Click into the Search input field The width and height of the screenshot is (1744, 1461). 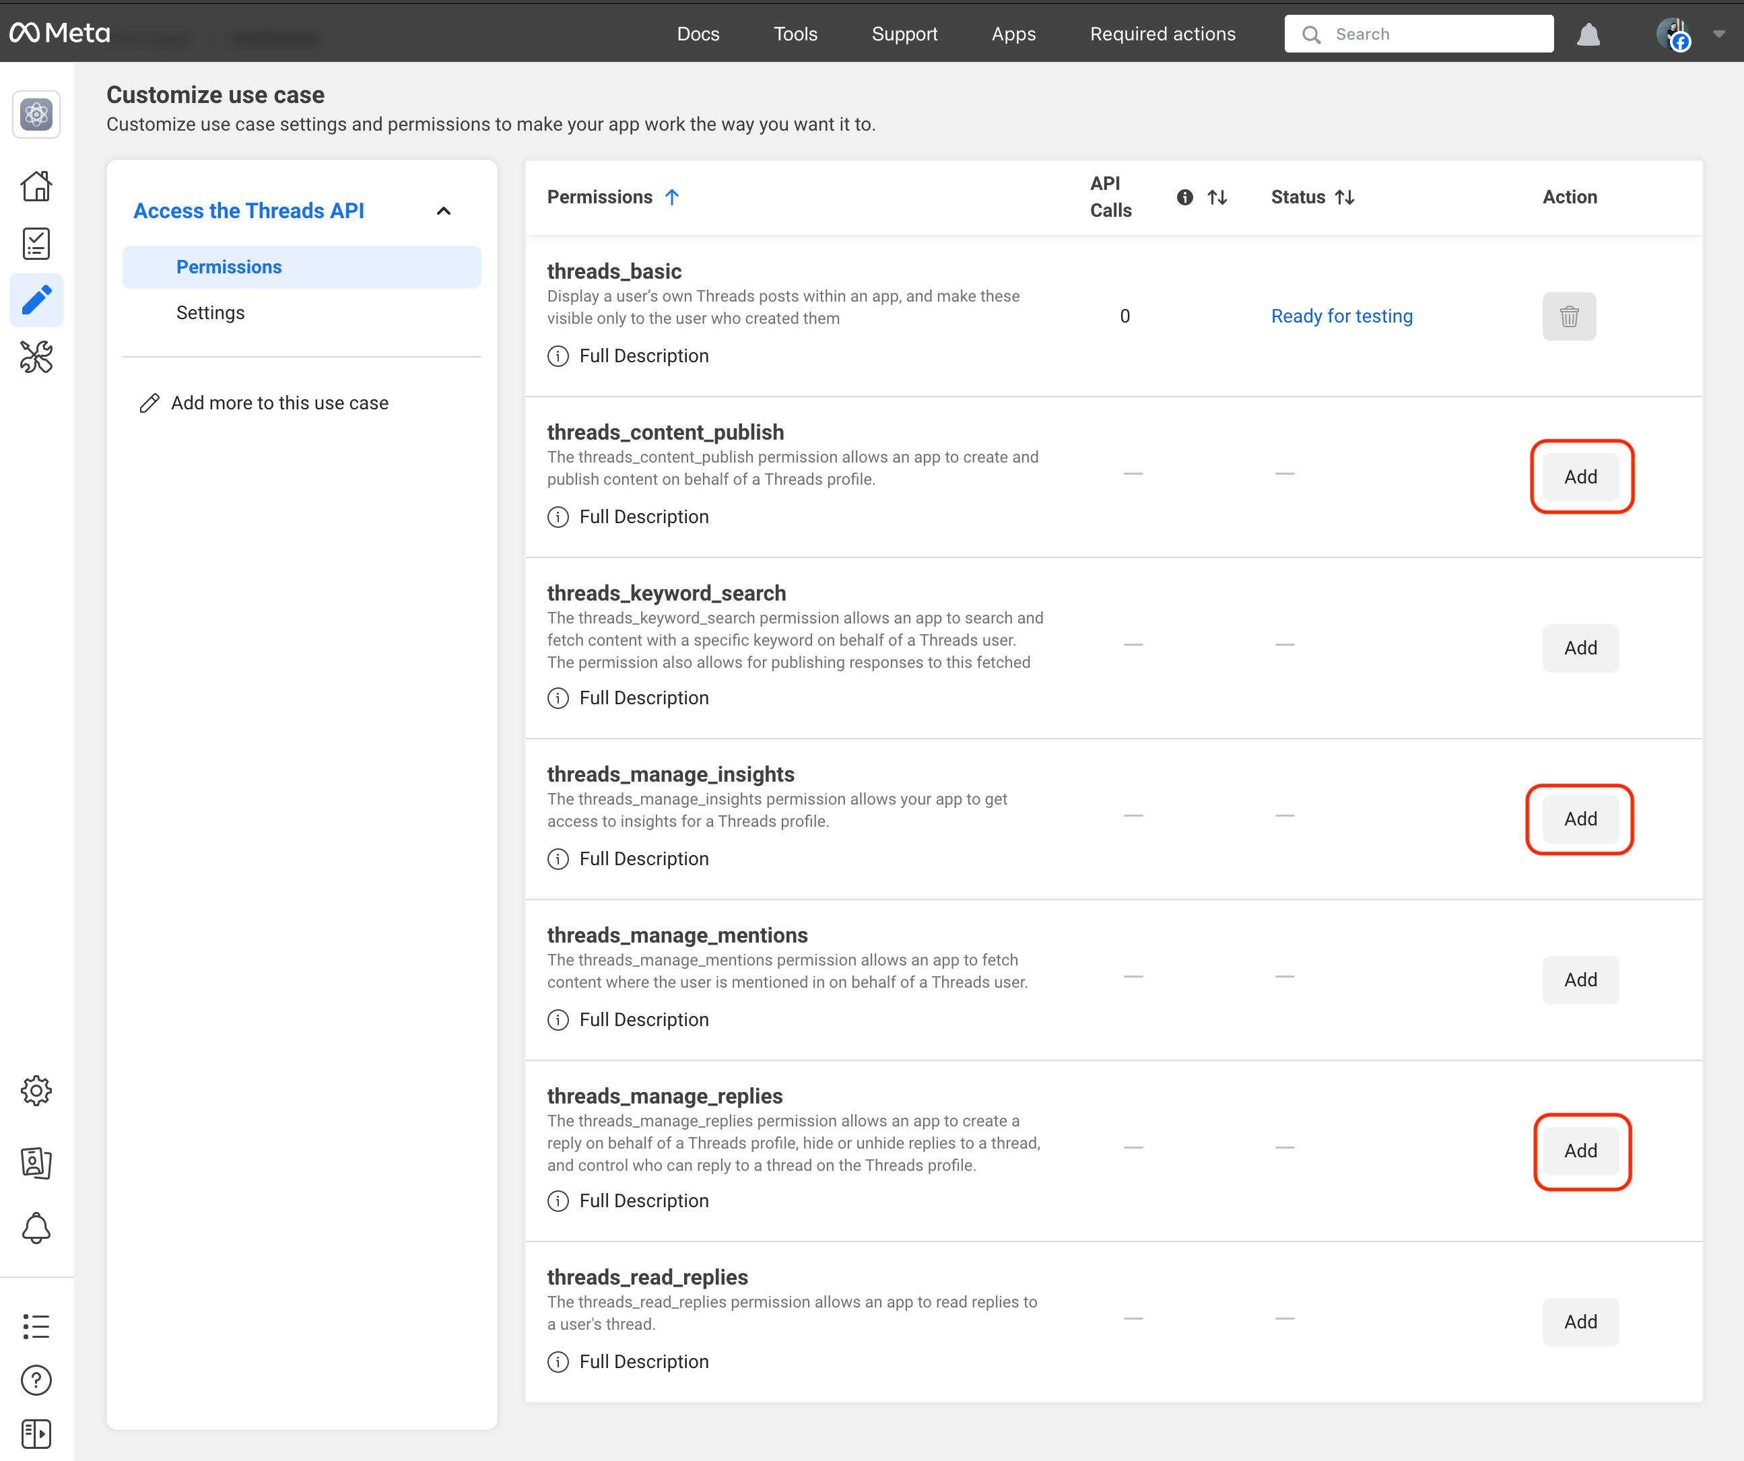click(1419, 34)
